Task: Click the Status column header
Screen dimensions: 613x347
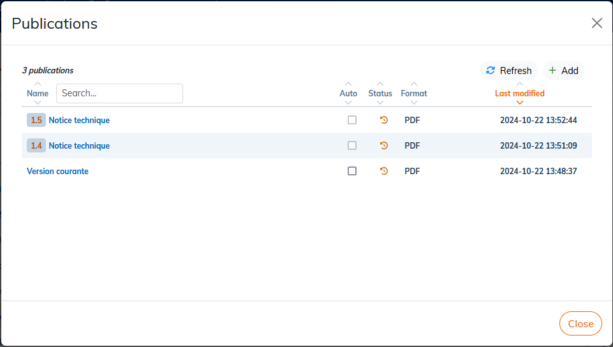Action: click(380, 93)
